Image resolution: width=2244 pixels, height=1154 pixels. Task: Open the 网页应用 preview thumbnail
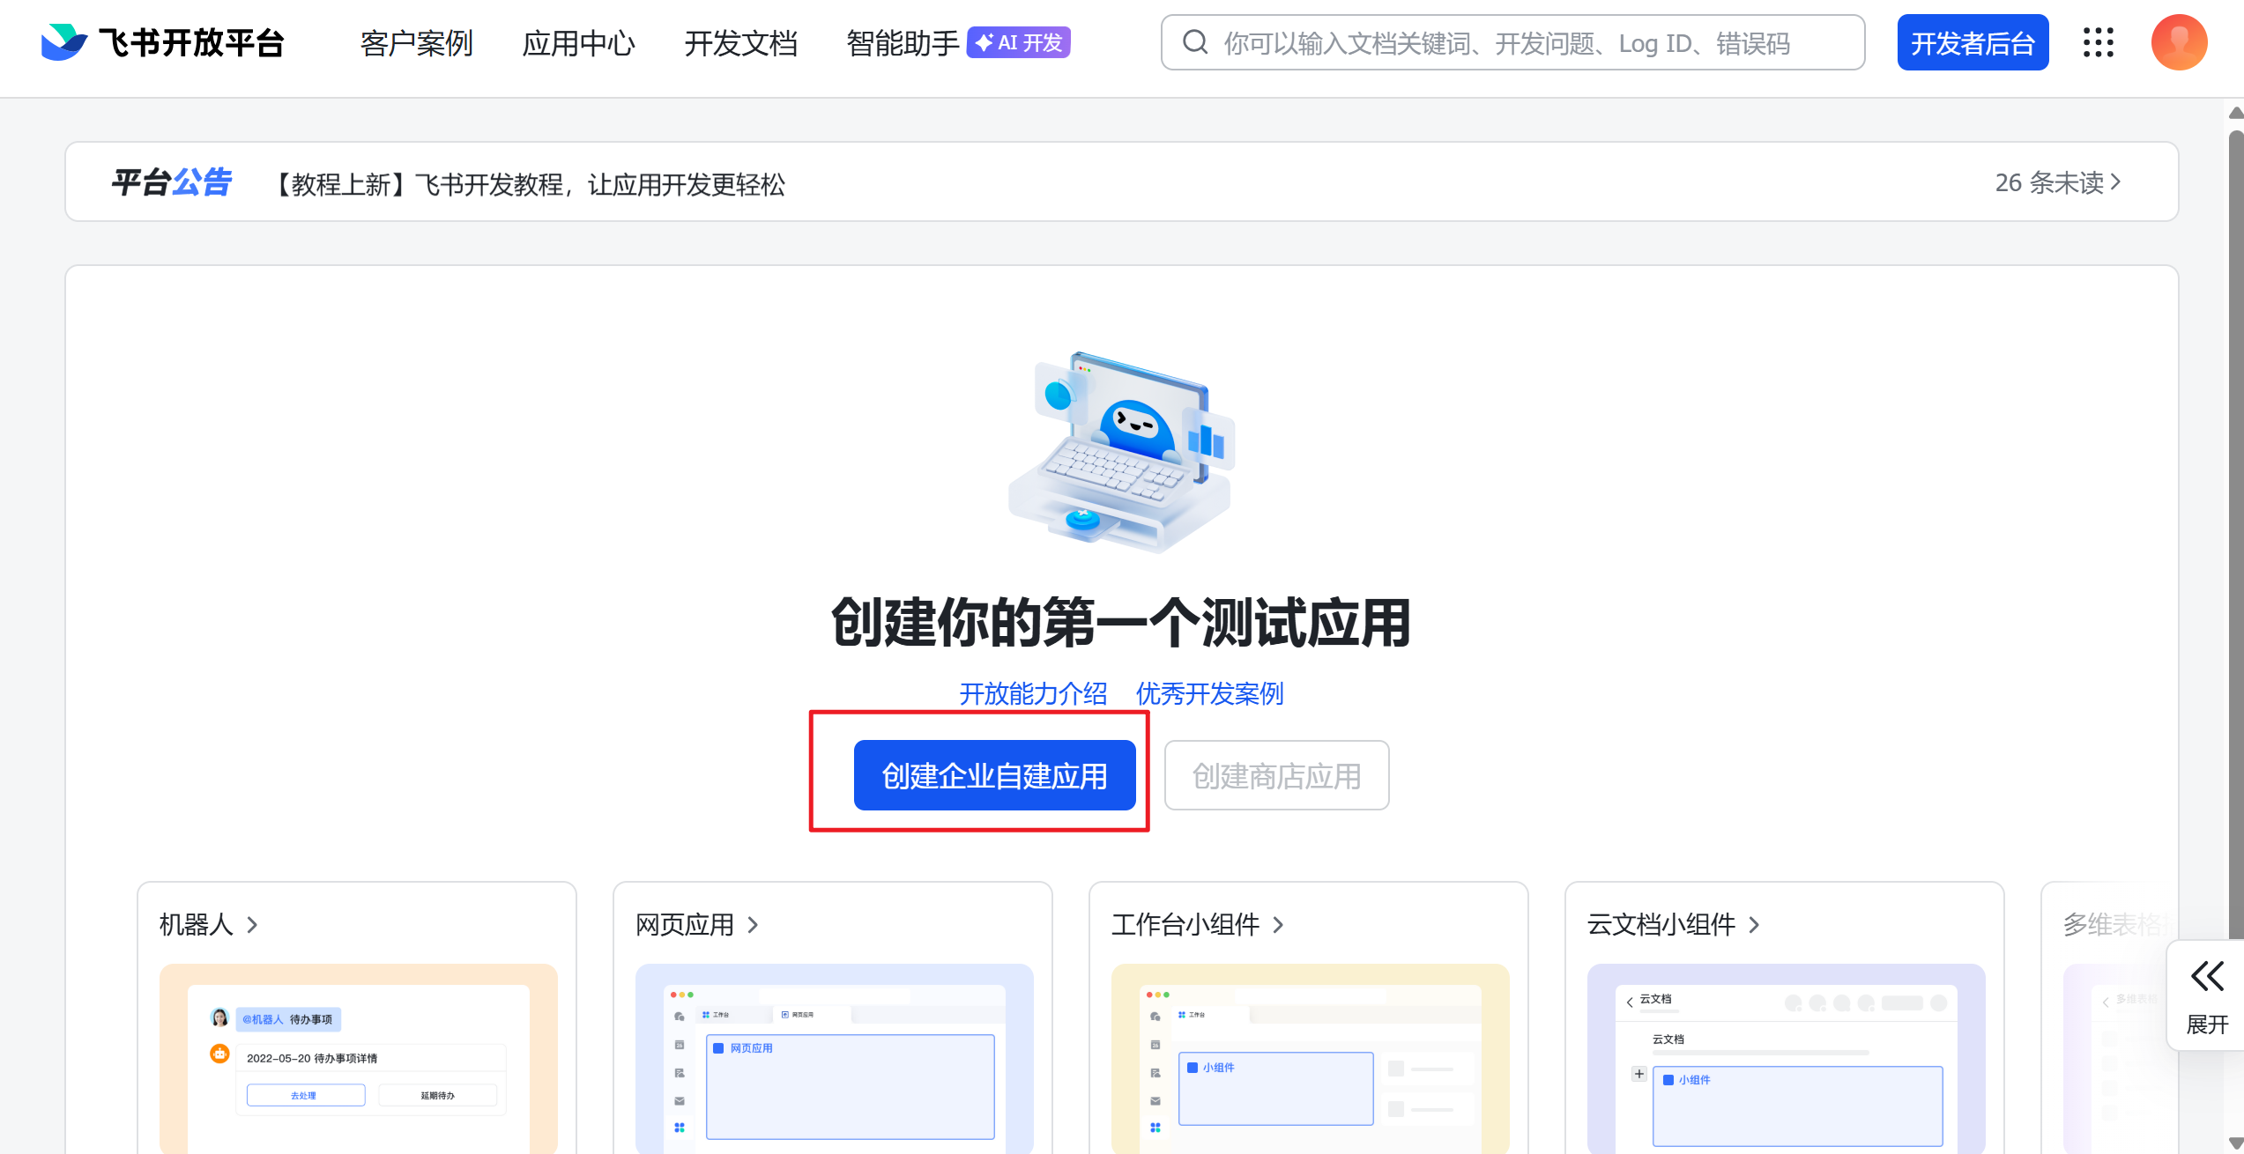[x=835, y=1058]
